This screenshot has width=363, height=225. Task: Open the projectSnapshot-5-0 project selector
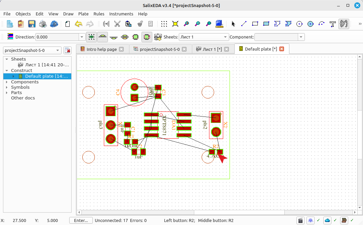pyautogui.click(x=32, y=50)
